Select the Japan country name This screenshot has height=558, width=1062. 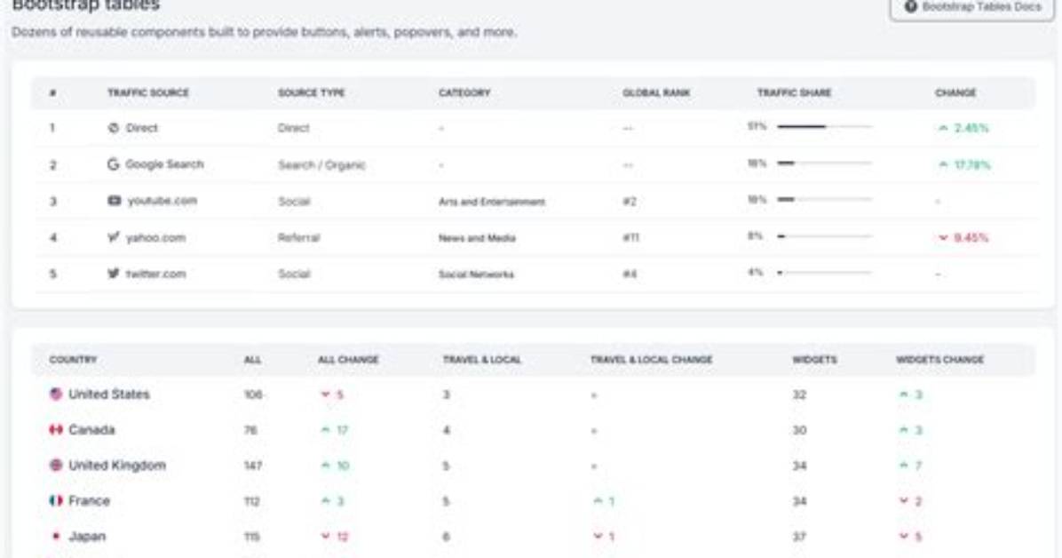pos(87,537)
